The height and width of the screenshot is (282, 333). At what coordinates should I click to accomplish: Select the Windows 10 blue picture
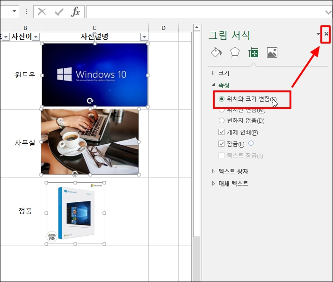[95, 75]
